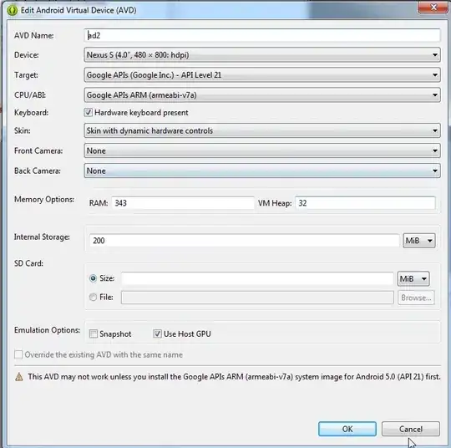Open the Target dropdown (API Level 21)
The image size is (451, 448).
(x=262, y=75)
